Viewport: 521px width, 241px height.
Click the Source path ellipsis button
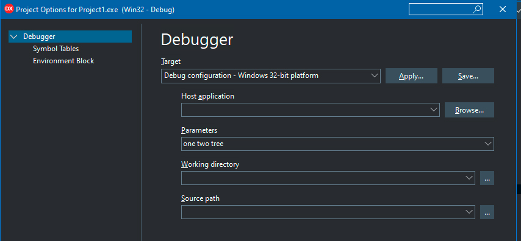coord(487,212)
